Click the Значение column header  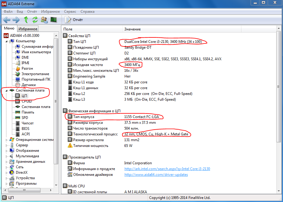point(132,29)
